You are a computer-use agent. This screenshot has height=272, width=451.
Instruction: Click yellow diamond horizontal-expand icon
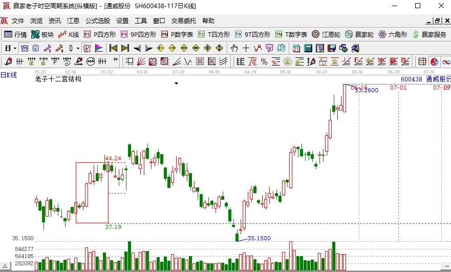184,48
